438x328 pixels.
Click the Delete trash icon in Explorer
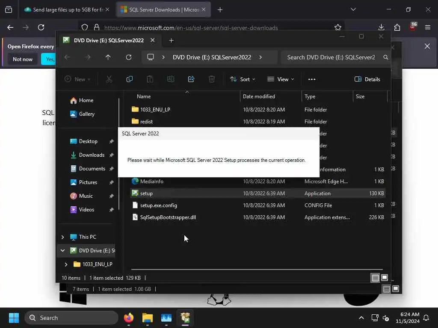click(212, 79)
